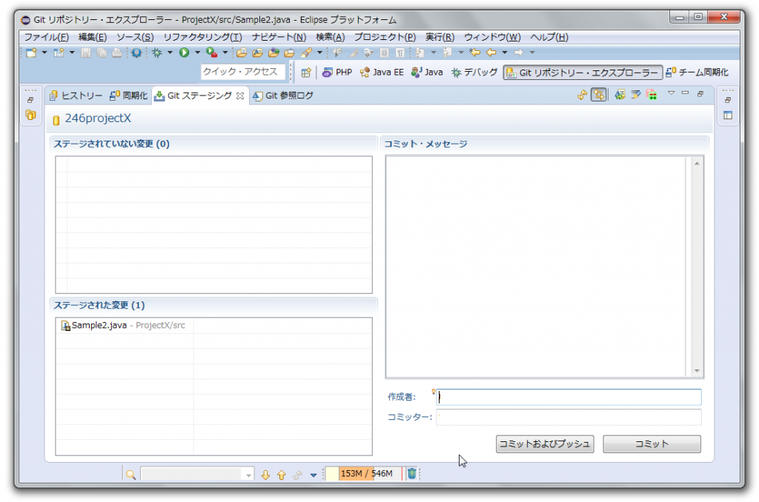Screen dimensions: 759x502
Task: Click the previous annotation up arrow icon
Action: click(281, 475)
